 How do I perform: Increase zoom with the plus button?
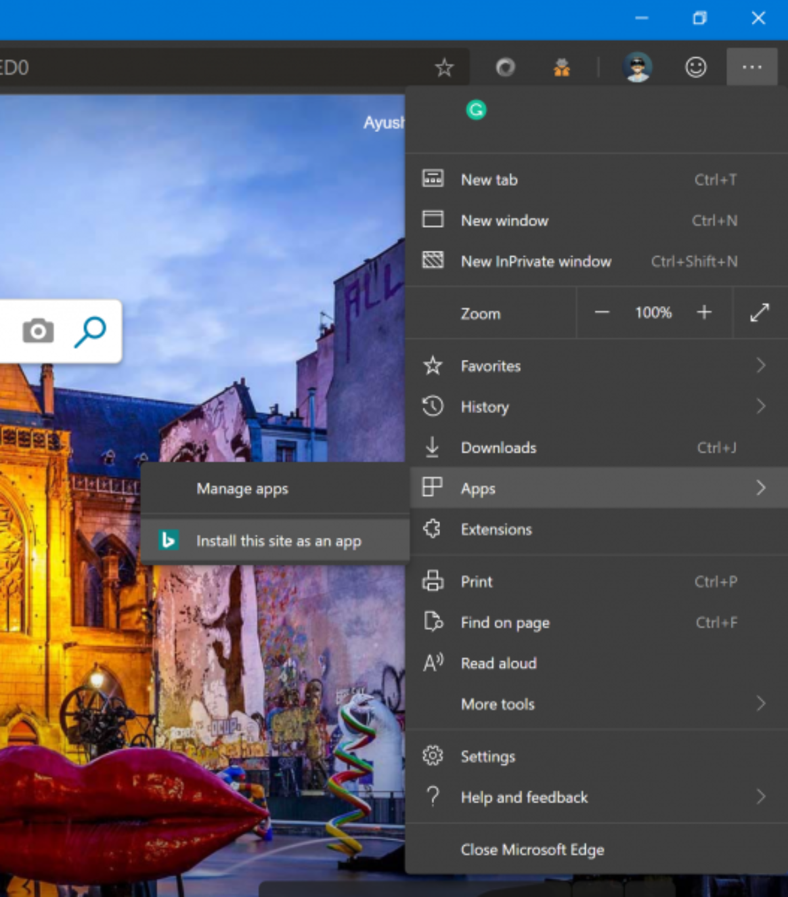(x=704, y=313)
